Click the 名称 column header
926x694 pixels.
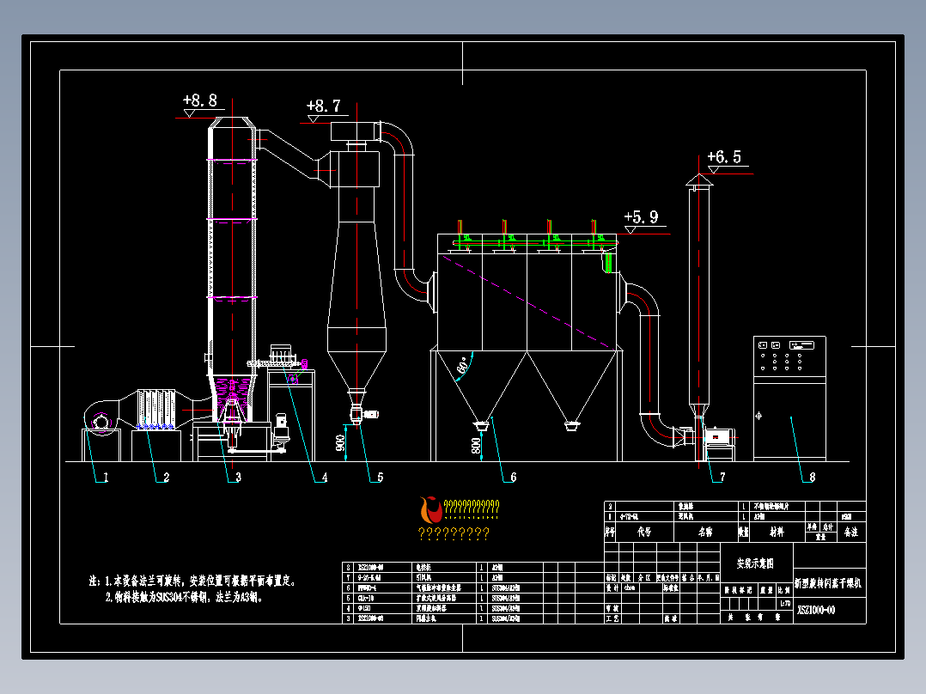pos(706,532)
